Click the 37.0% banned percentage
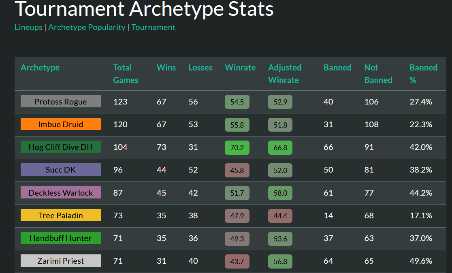 [x=421, y=238]
